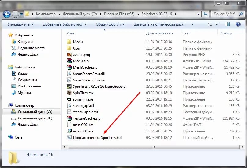Select Компьютер in address breadcrumb

pos(46,14)
